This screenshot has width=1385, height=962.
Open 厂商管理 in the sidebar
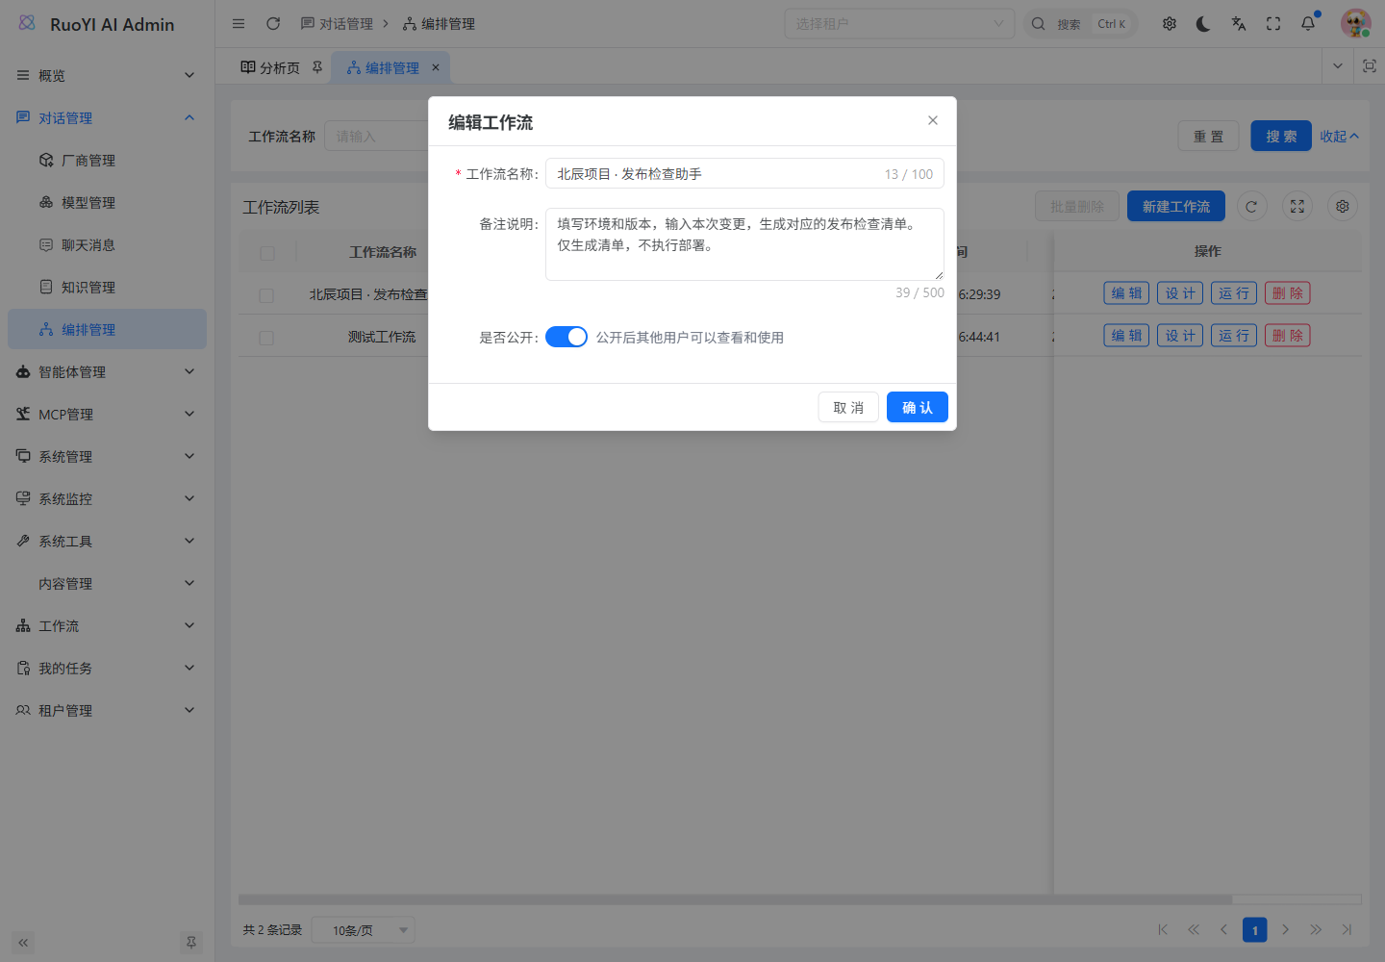click(x=107, y=161)
